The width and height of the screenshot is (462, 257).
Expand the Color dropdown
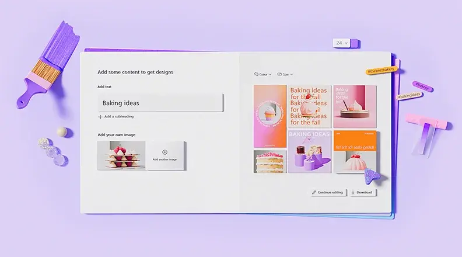[264, 74]
